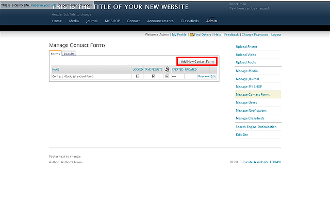The image size is (330, 206).
Task: Click the Change Password link
Action: 255,35
